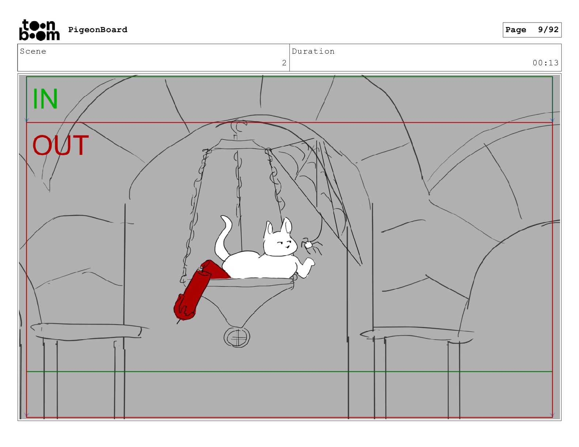Click the Scene label

(x=33, y=51)
